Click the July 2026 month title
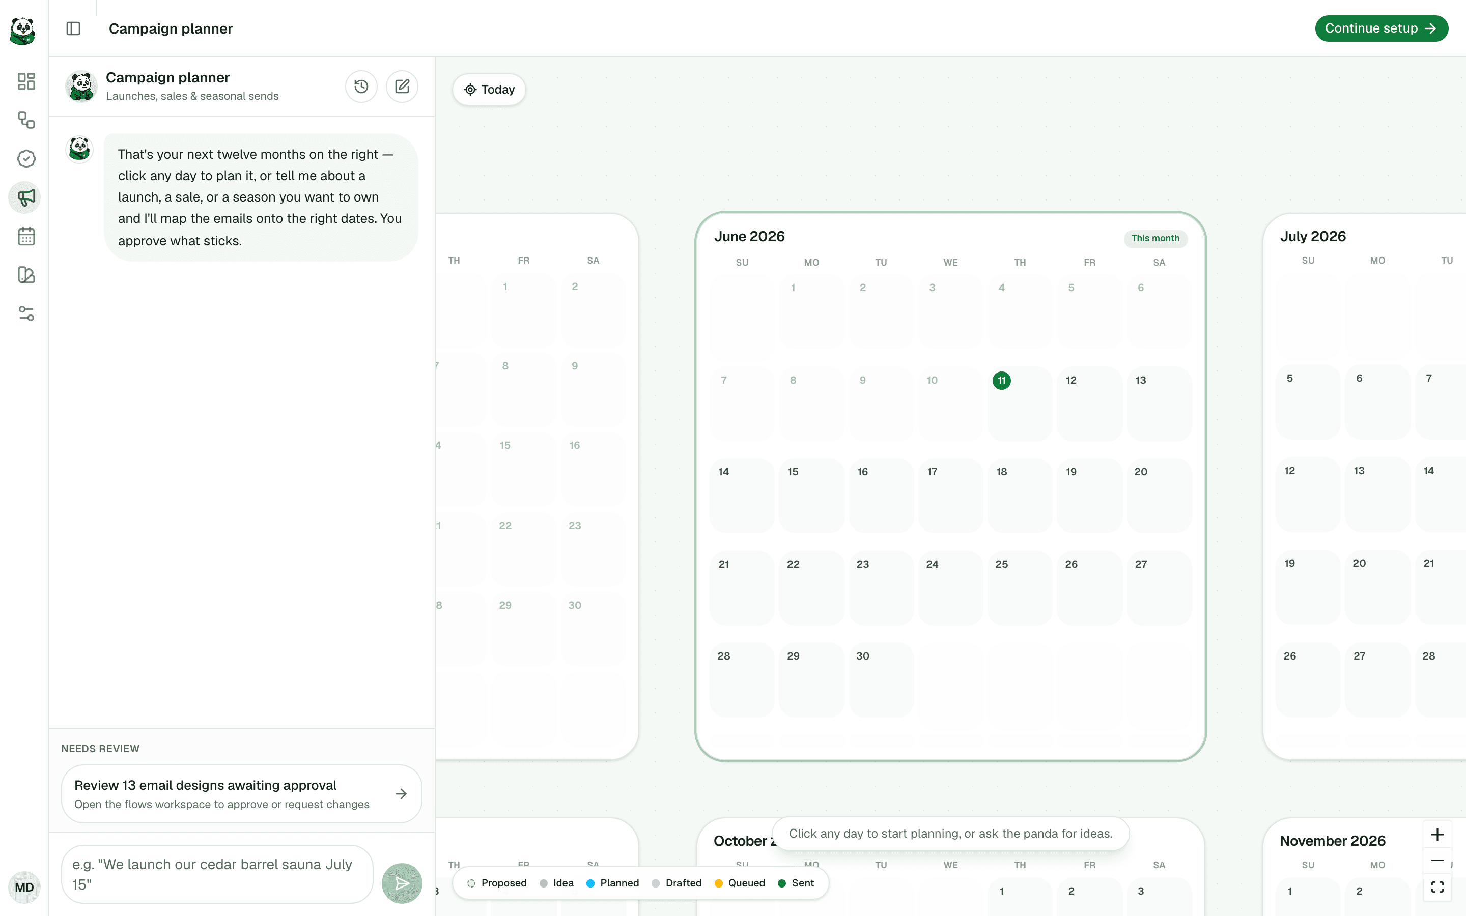Screen dimensions: 1466x916 [1313, 236]
